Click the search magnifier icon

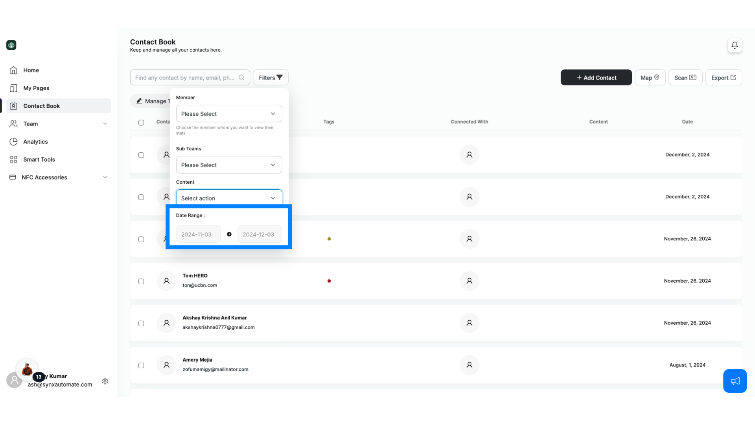pos(241,78)
